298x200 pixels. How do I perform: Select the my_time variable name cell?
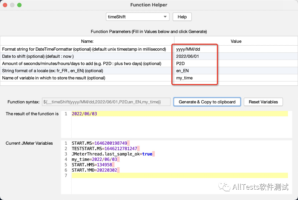236,78
